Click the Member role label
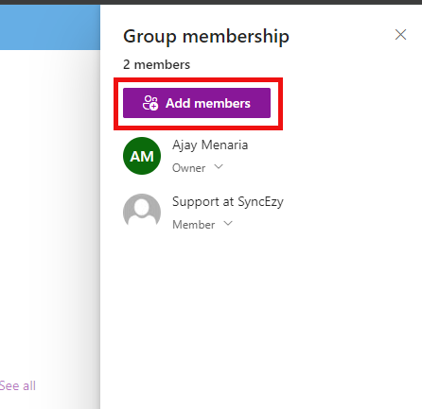 [193, 225]
